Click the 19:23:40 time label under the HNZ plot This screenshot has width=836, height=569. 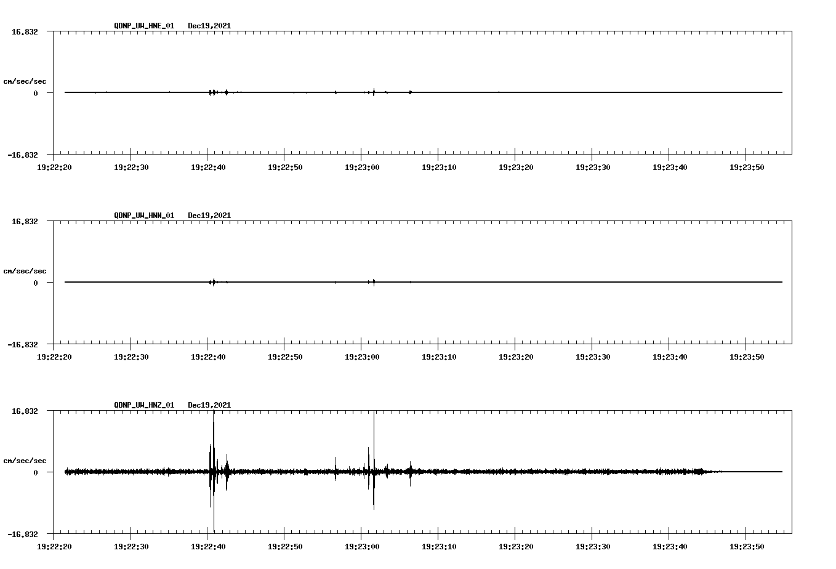[670, 546]
